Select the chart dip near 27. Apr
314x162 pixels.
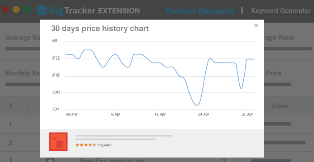[242, 88]
